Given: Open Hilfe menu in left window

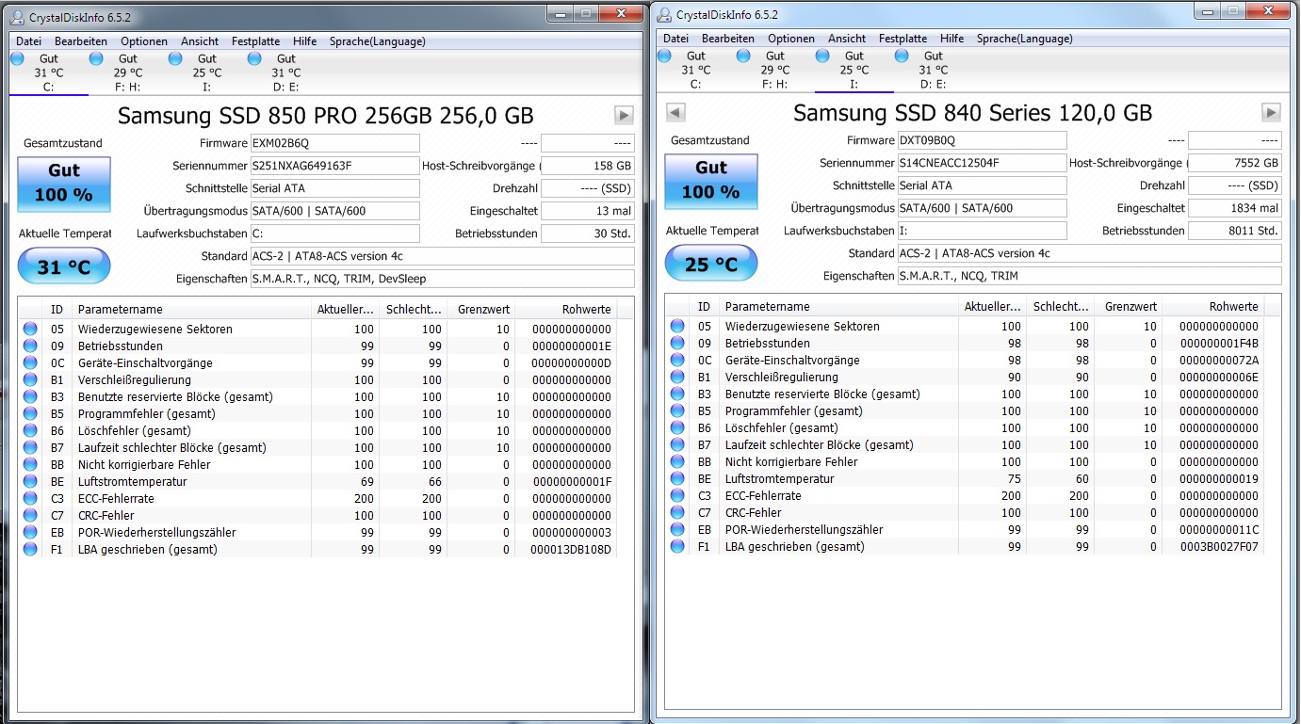Looking at the screenshot, I should (x=304, y=41).
